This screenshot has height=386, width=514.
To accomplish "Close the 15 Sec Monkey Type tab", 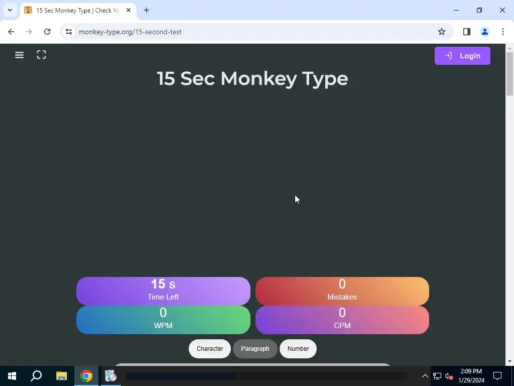I will pos(128,10).
